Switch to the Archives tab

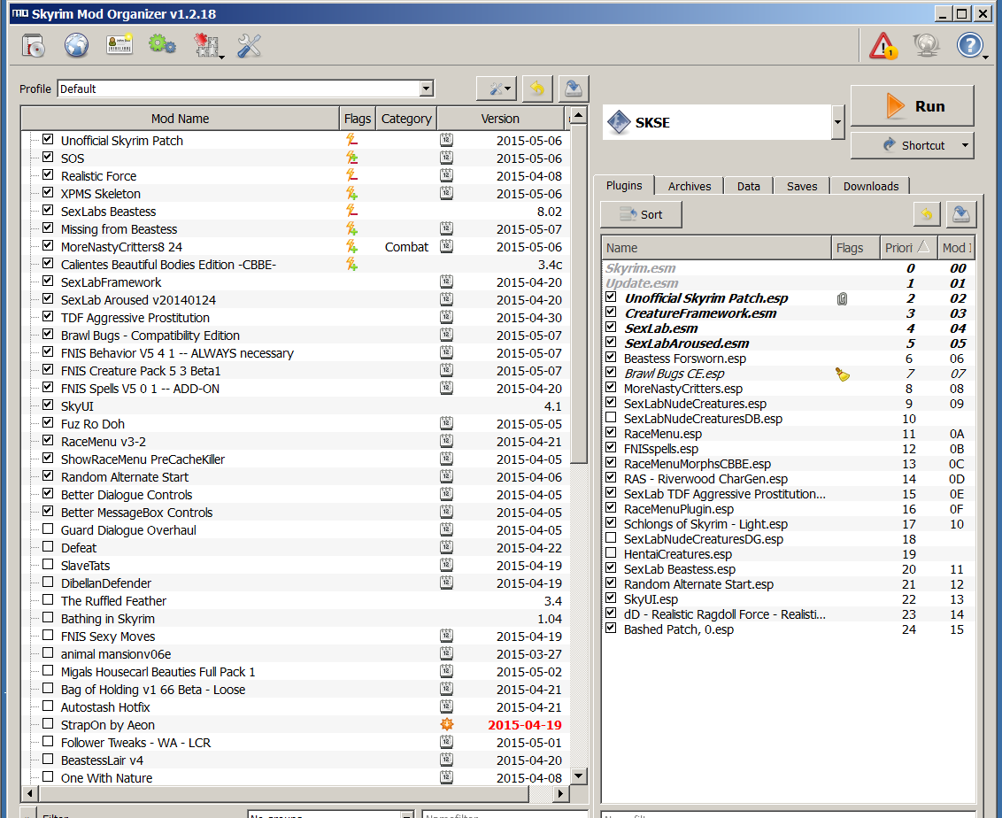[689, 186]
